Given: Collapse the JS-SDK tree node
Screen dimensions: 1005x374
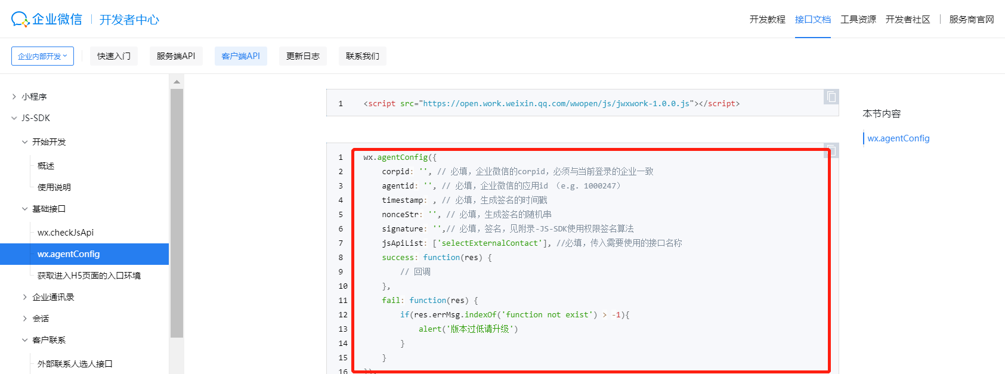Looking at the screenshot, I should (x=14, y=118).
